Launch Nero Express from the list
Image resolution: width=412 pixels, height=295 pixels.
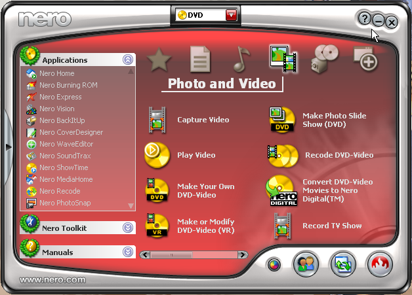[61, 97]
